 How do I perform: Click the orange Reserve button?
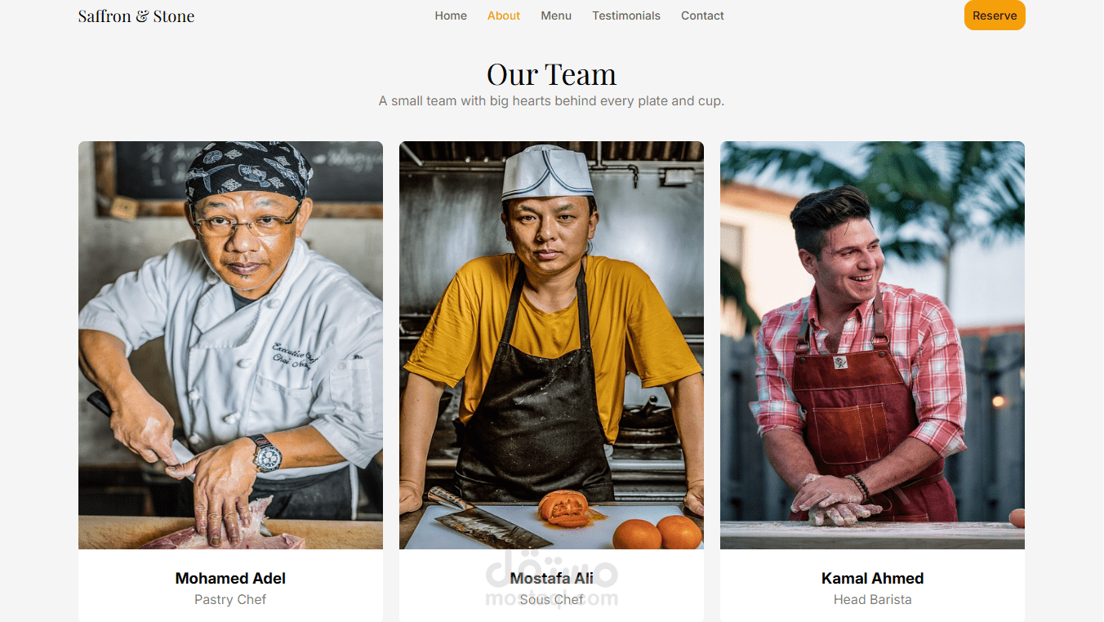coord(995,16)
